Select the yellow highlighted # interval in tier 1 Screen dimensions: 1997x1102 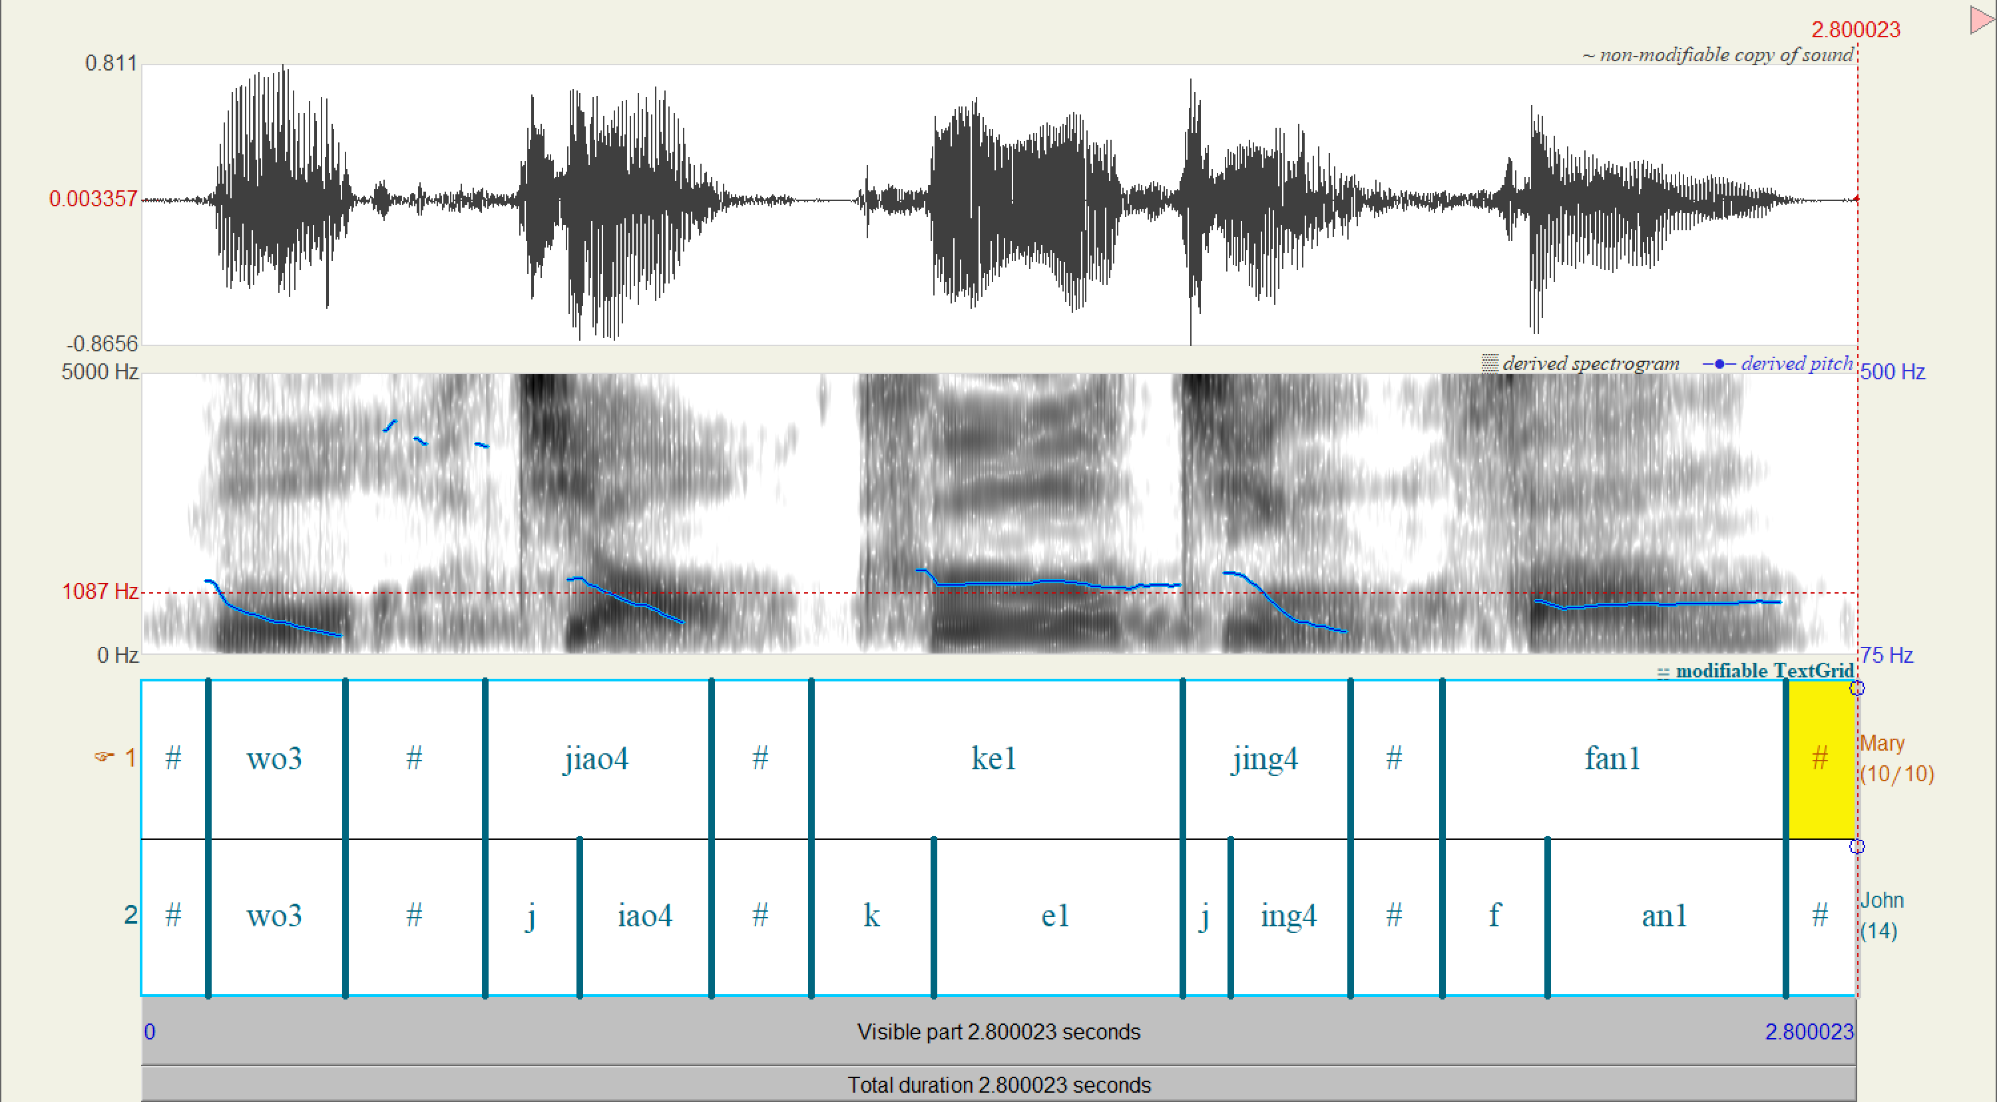1820,758
